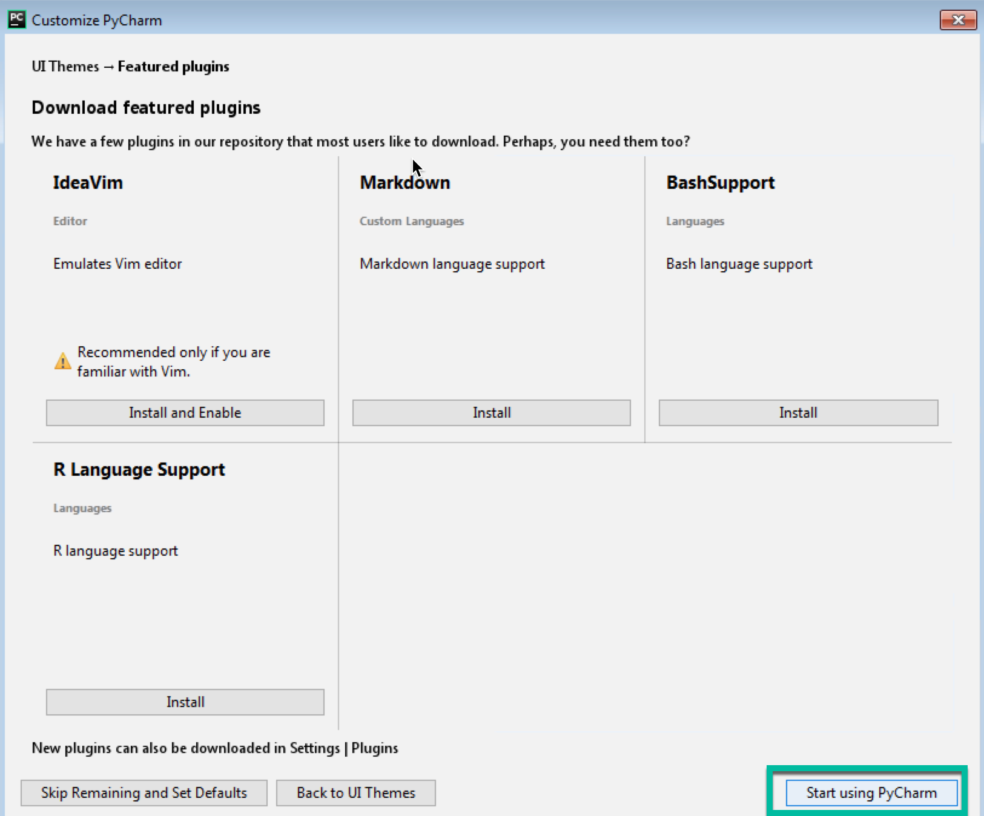984x816 pixels.
Task: Click Start using PyCharm button
Action: pyautogui.click(x=871, y=793)
